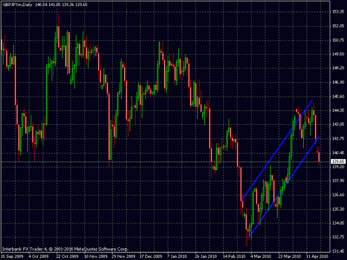Screen dimensions: 347x260
Task: Click the 140.54 141.05 139.36 139.65 OHLC values
Action: click(x=61, y=4)
